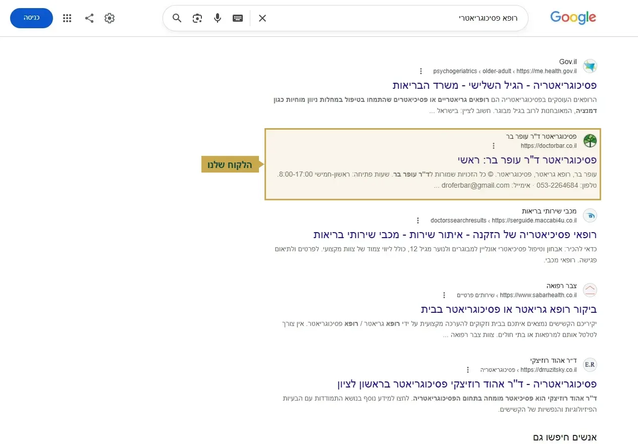Open the three-dot menu of the drruzitsky.co.il result
Viewport: 638px width, 444px height.
[468, 370]
